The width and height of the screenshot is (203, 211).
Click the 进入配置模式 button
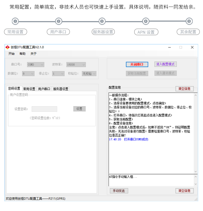pos(165,64)
